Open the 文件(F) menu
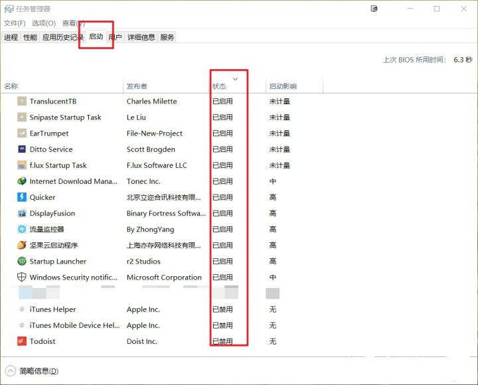The width and height of the screenshot is (478, 385). point(15,23)
